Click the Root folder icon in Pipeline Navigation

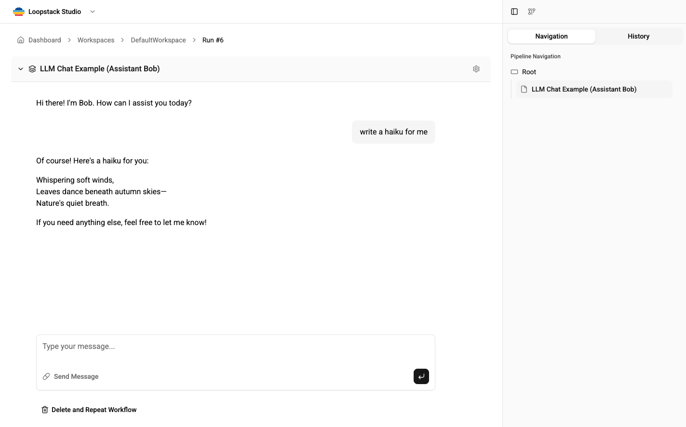tap(514, 71)
